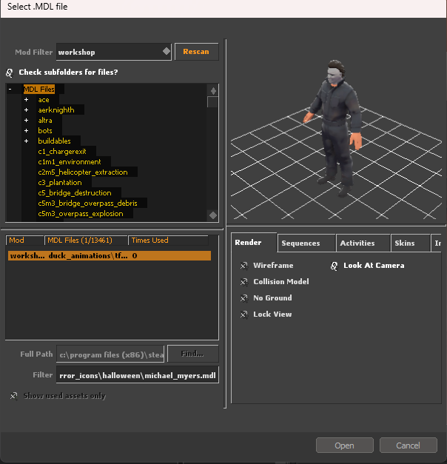The height and width of the screenshot is (464, 447).
Task: Select the ace folder in tree
Action: tap(44, 100)
